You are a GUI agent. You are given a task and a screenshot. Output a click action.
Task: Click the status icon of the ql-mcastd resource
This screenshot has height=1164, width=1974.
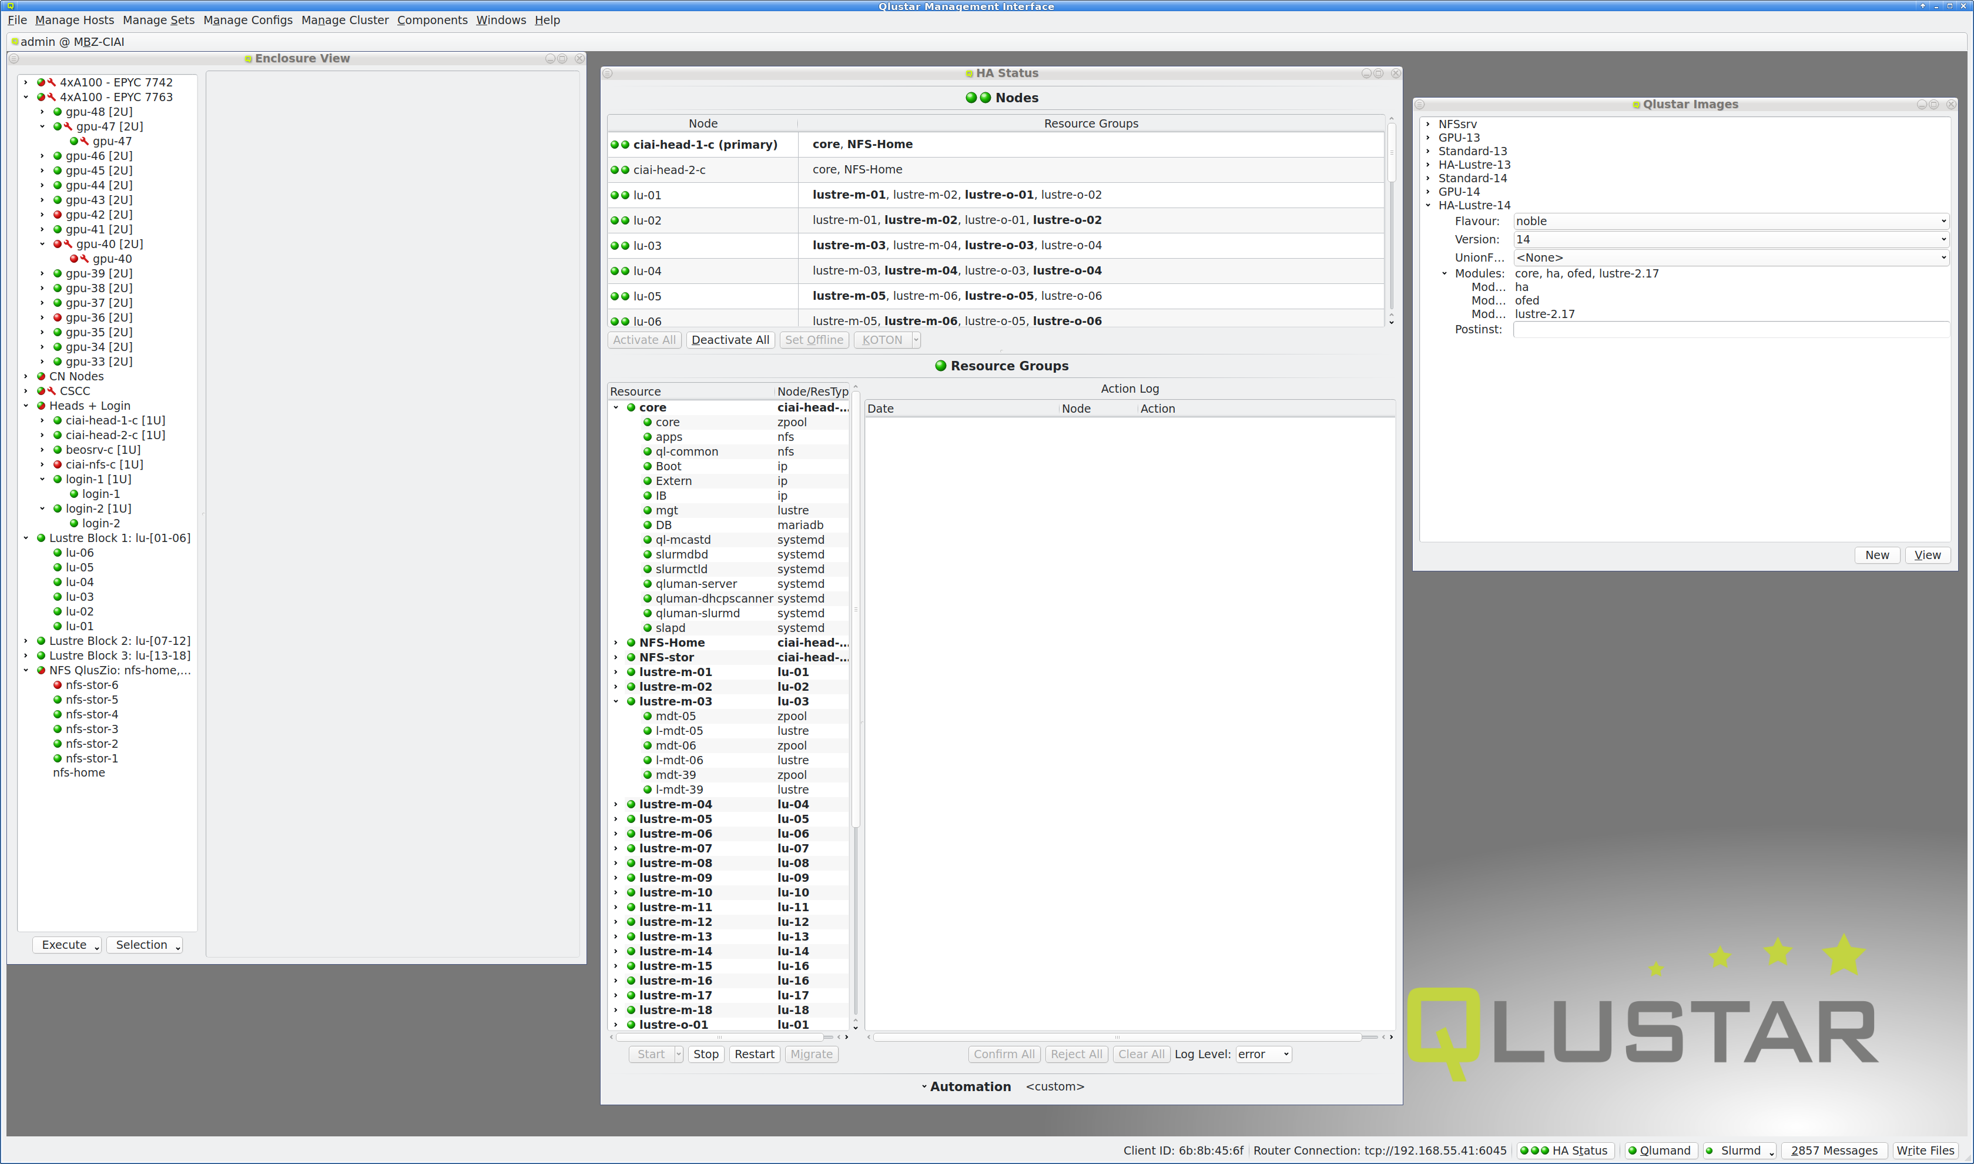[648, 540]
